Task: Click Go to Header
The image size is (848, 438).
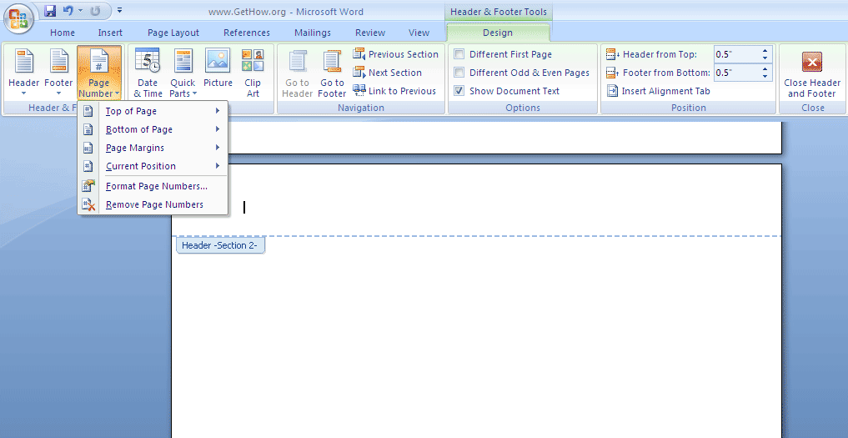Action: click(x=298, y=73)
